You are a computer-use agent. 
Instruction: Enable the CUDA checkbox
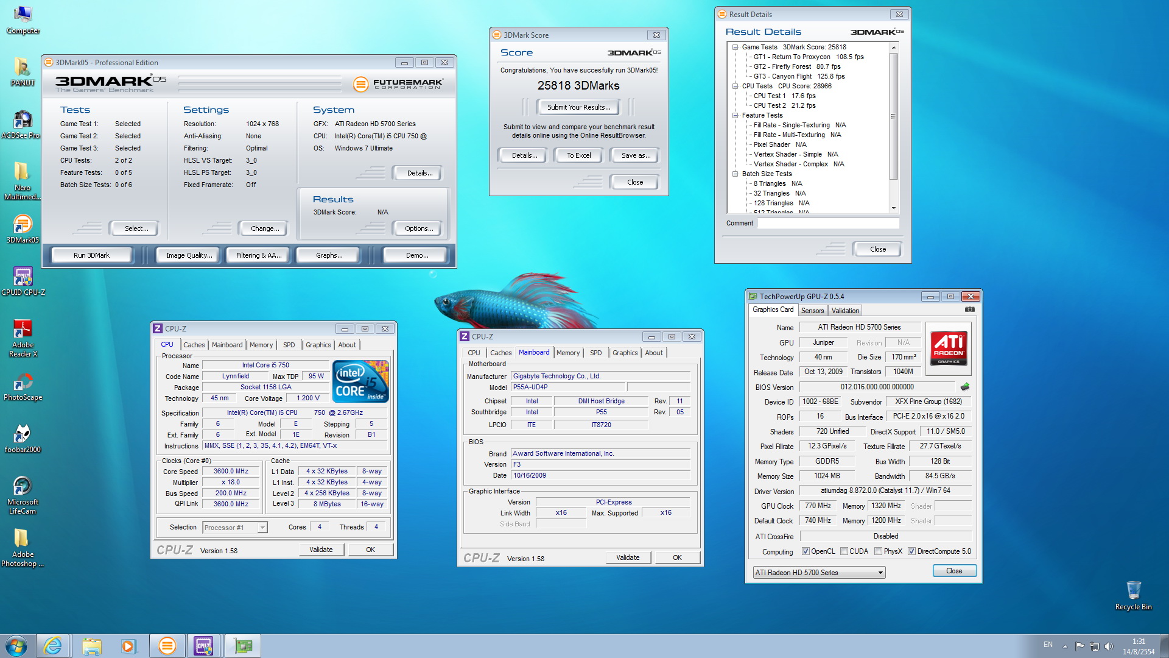[x=844, y=551]
